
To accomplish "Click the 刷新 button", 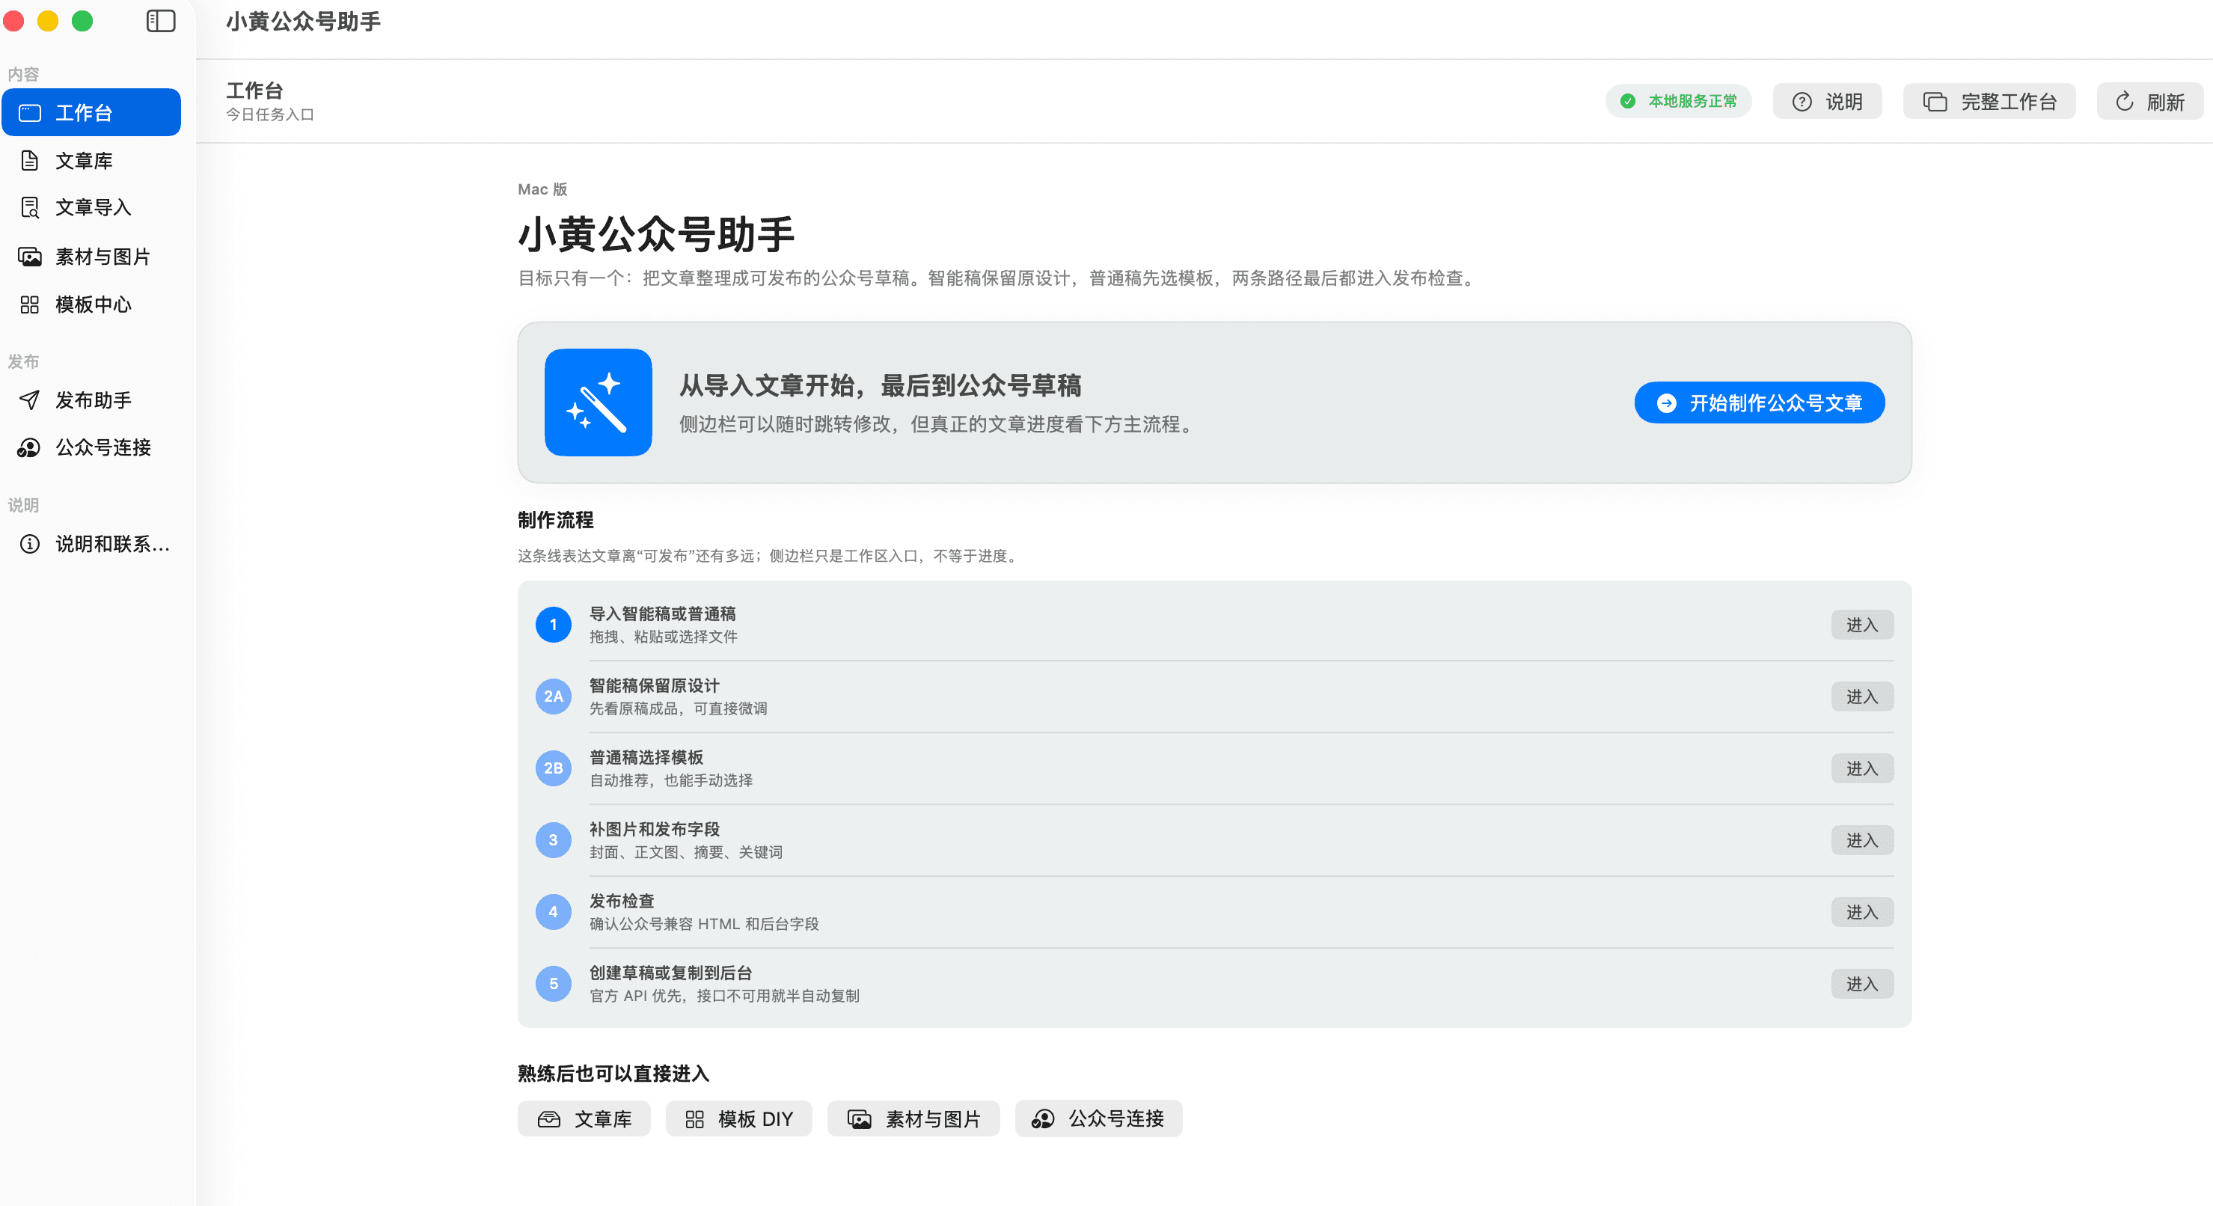I will [2149, 101].
